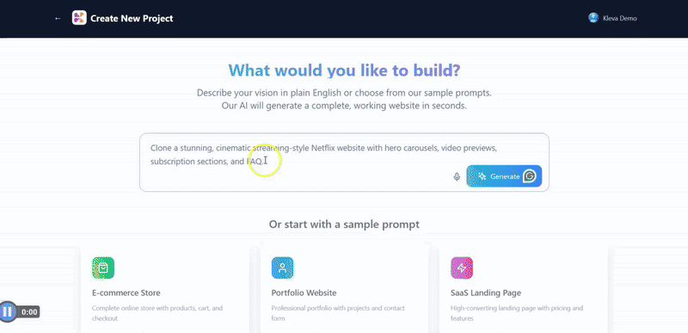This screenshot has width=688, height=333.
Task: Click the sparkle icon on Generate button
Action: click(482, 176)
